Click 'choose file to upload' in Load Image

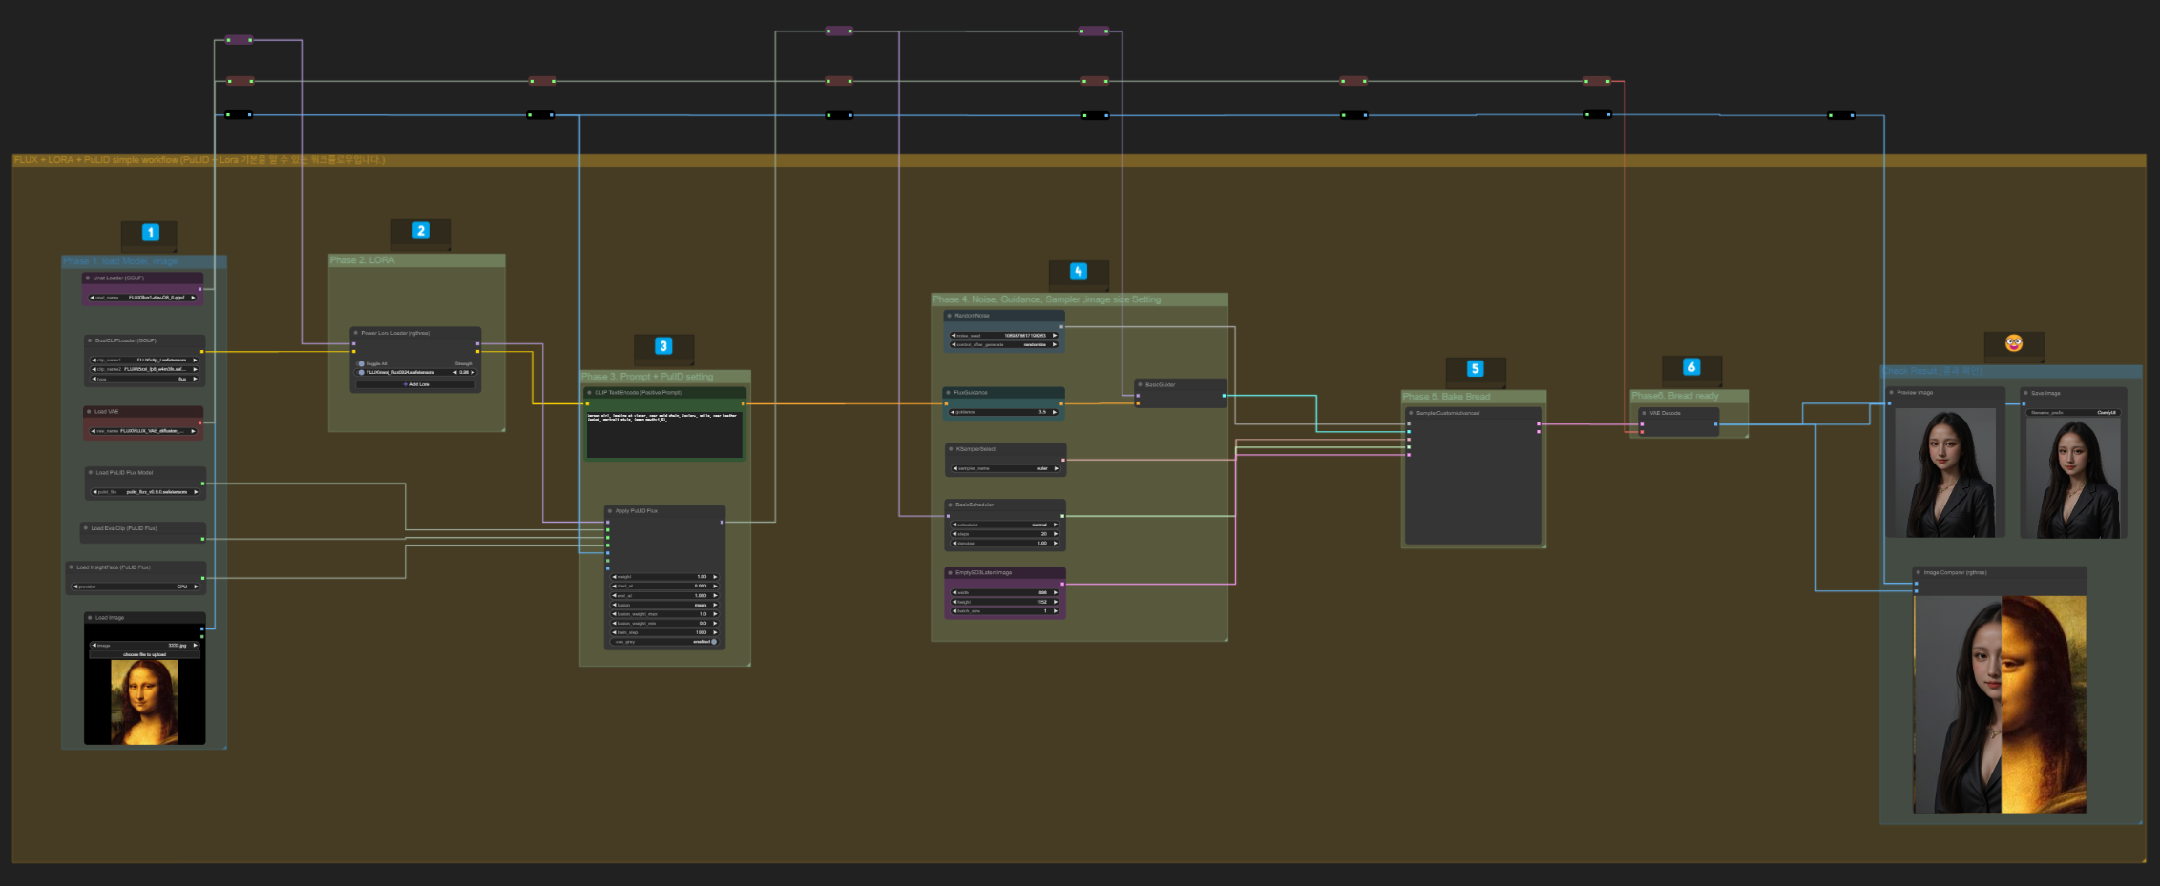(144, 655)
